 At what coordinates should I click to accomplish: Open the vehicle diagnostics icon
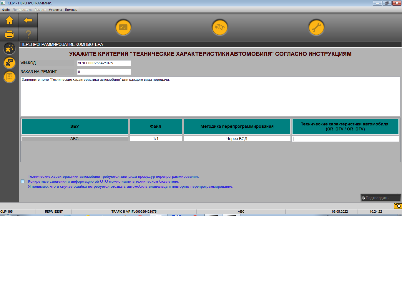click(220, 28)
